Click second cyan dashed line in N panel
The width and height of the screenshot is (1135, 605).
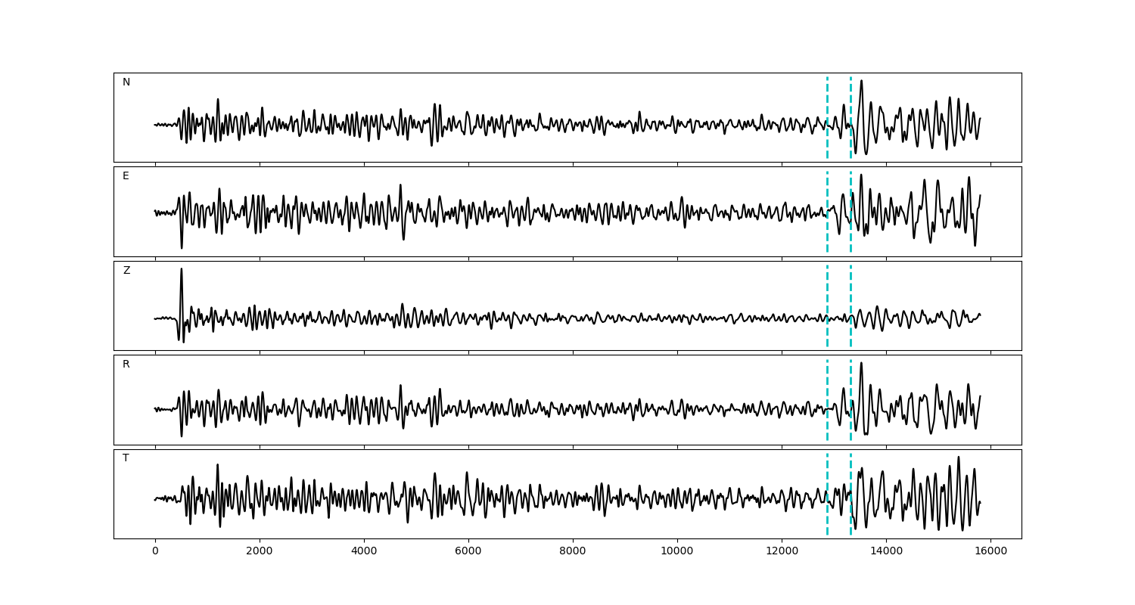(850, 98)
